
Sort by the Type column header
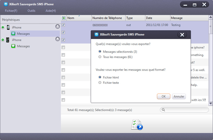(x=135, y=18)
